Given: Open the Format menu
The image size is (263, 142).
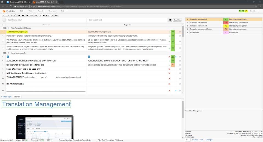Looking at the screenshot, I should tap(41, 11).
